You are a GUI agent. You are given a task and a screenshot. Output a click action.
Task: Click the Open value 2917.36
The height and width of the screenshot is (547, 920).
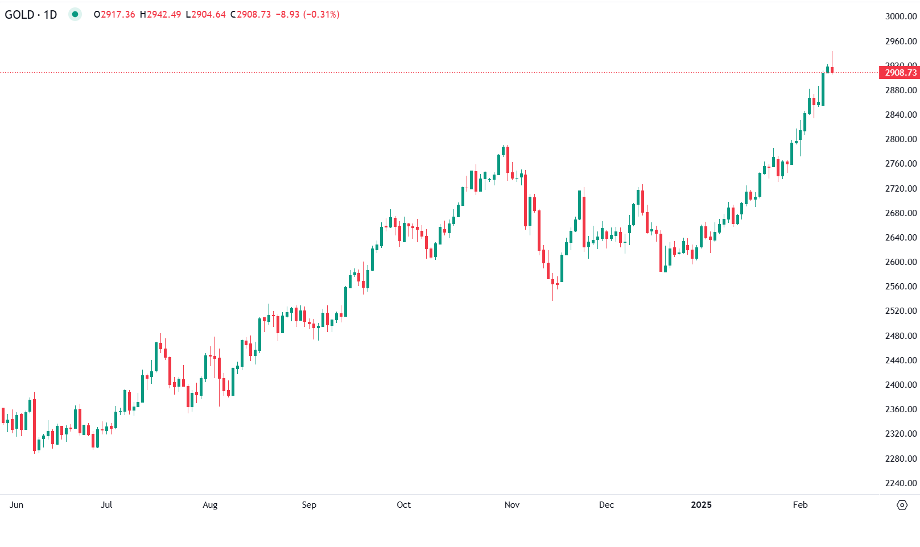118,14
